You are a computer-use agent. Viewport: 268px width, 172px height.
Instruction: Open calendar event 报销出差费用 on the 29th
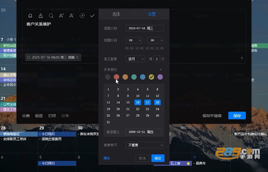point(52,139)
